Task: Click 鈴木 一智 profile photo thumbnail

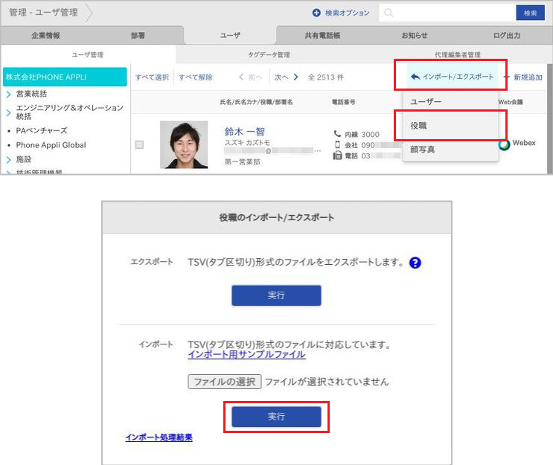Action: [184, 144]
